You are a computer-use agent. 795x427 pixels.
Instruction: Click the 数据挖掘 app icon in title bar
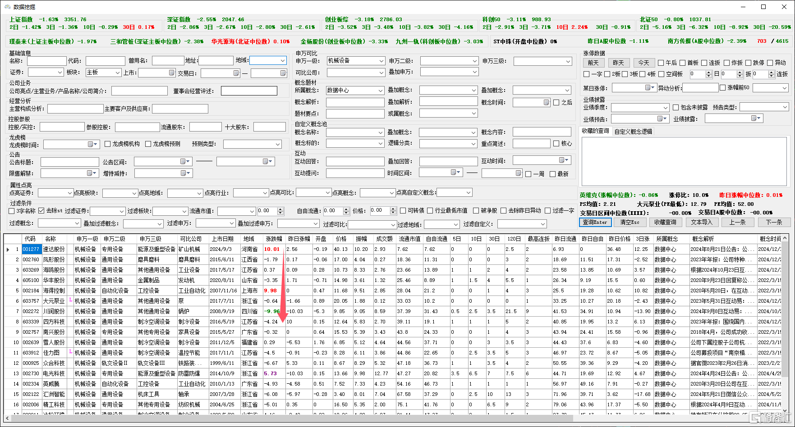[7, 7]
